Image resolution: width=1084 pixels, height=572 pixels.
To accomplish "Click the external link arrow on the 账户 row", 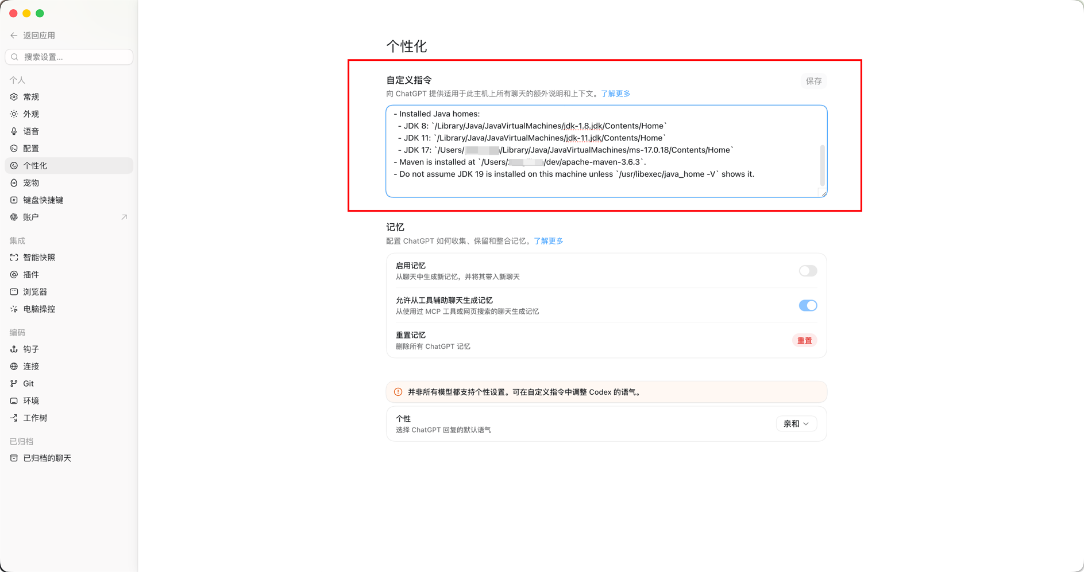I will tap(124, 217).
